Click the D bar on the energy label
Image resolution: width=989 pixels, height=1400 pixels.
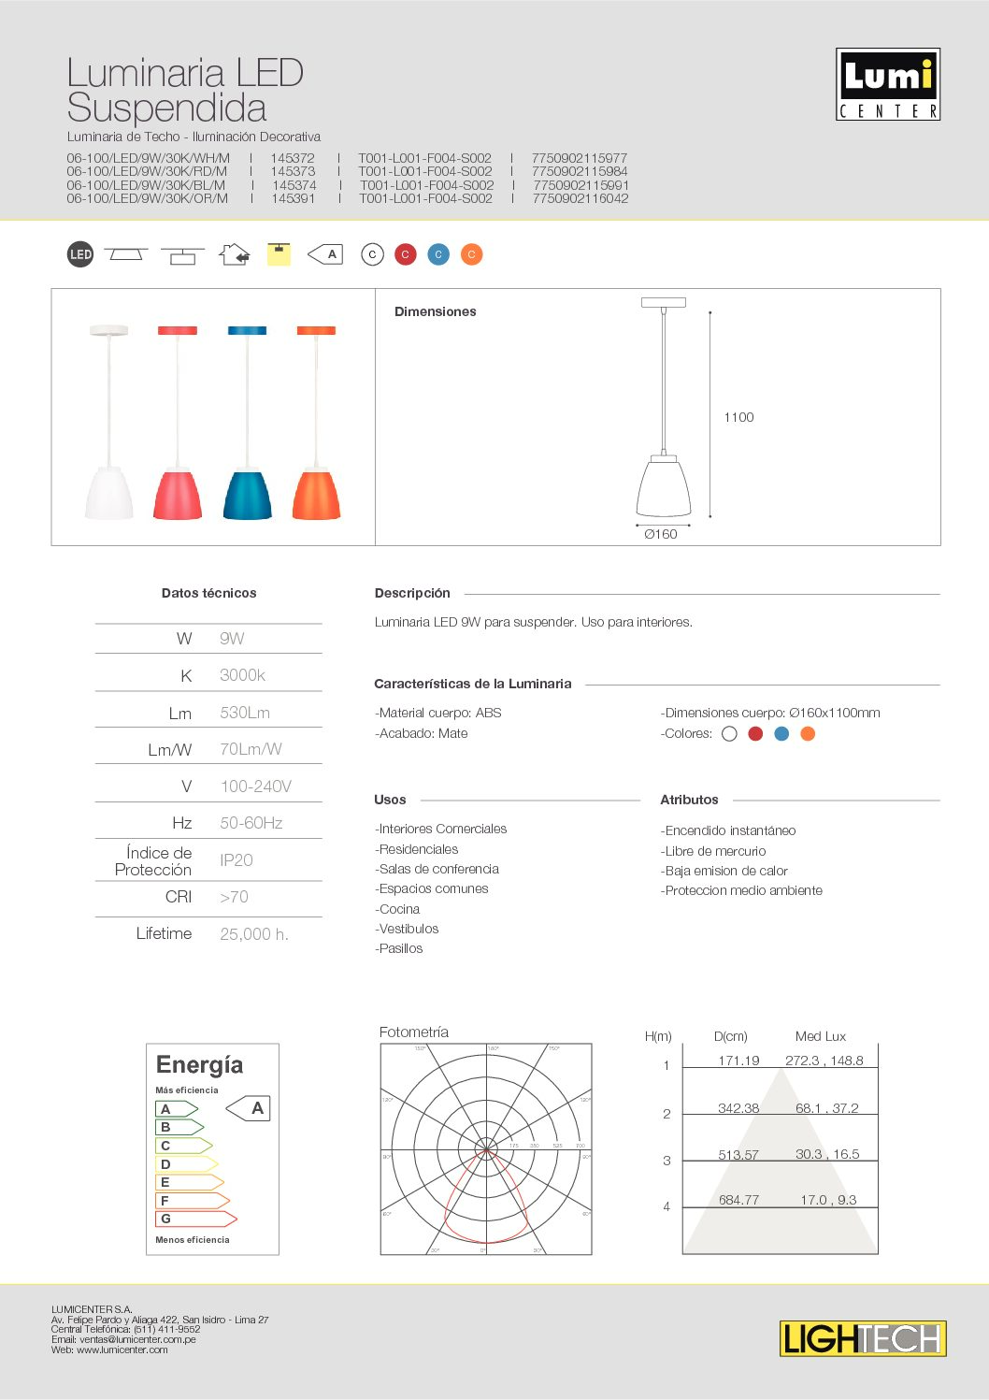click(187, 1164)
